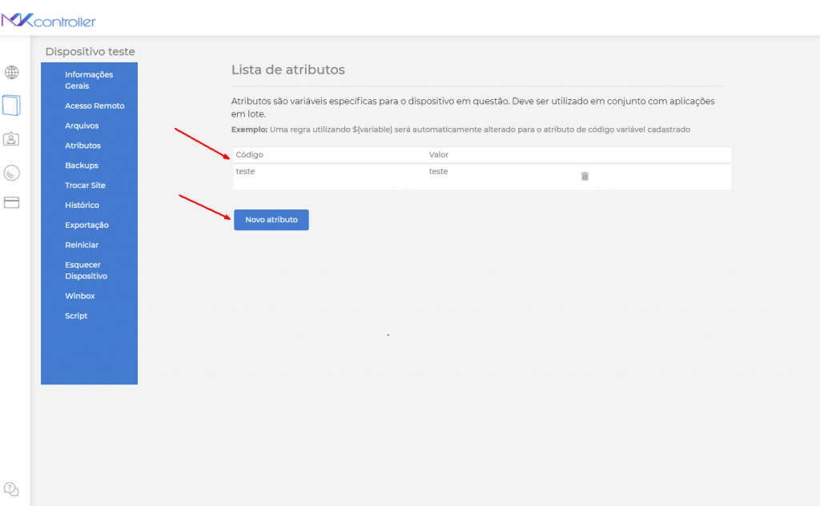
Task: Select Esquecer Dispositivo in the sidebar
Action: point(85,270)
